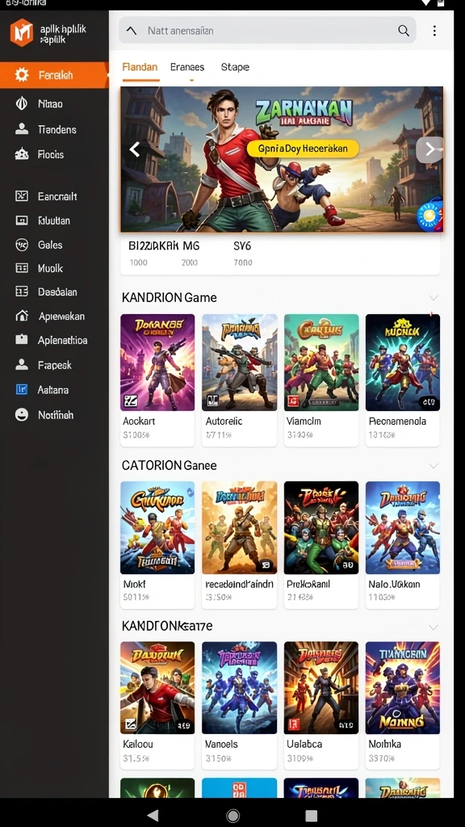The width and height of the screenshot is (465, 827).
Task: Open the Gales sidebar icon
Action: tap(22, 245)
